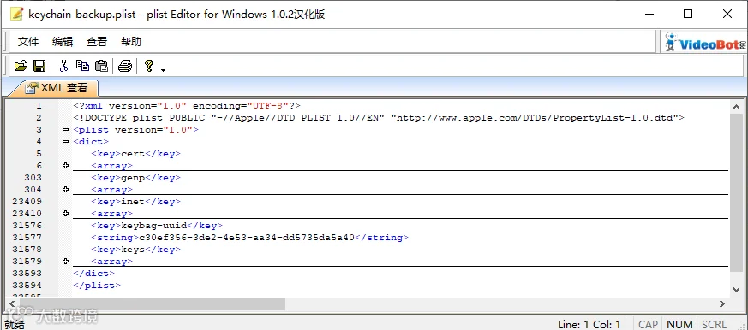Open the 编辑 menu
The height and width of the screenshot is (330, 748).
63,42
